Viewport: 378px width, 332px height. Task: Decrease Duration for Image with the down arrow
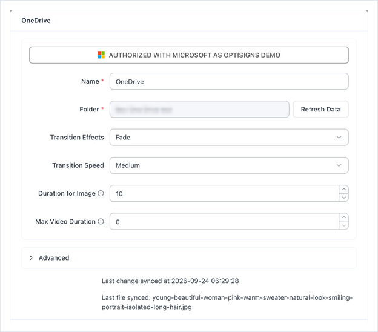click(x=343, y=198)
